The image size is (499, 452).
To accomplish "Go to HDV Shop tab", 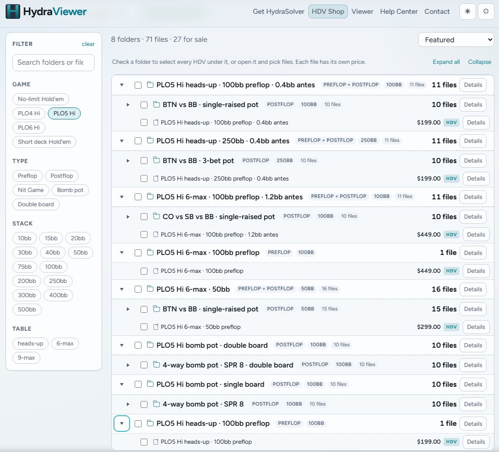I will coord(328,11).
